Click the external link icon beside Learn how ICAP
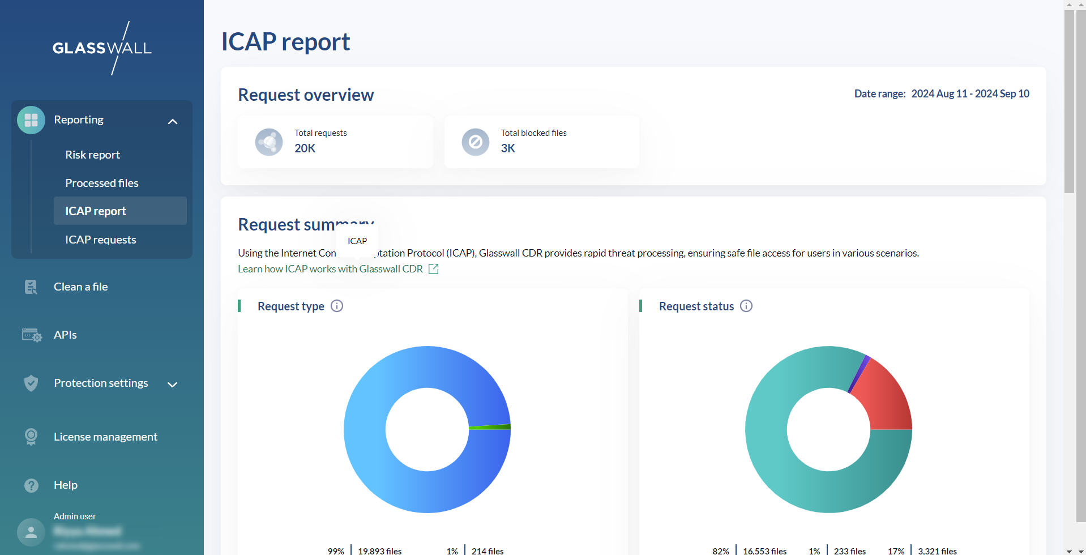Viewport: 1086px width, 555px height. coord(434,269)
